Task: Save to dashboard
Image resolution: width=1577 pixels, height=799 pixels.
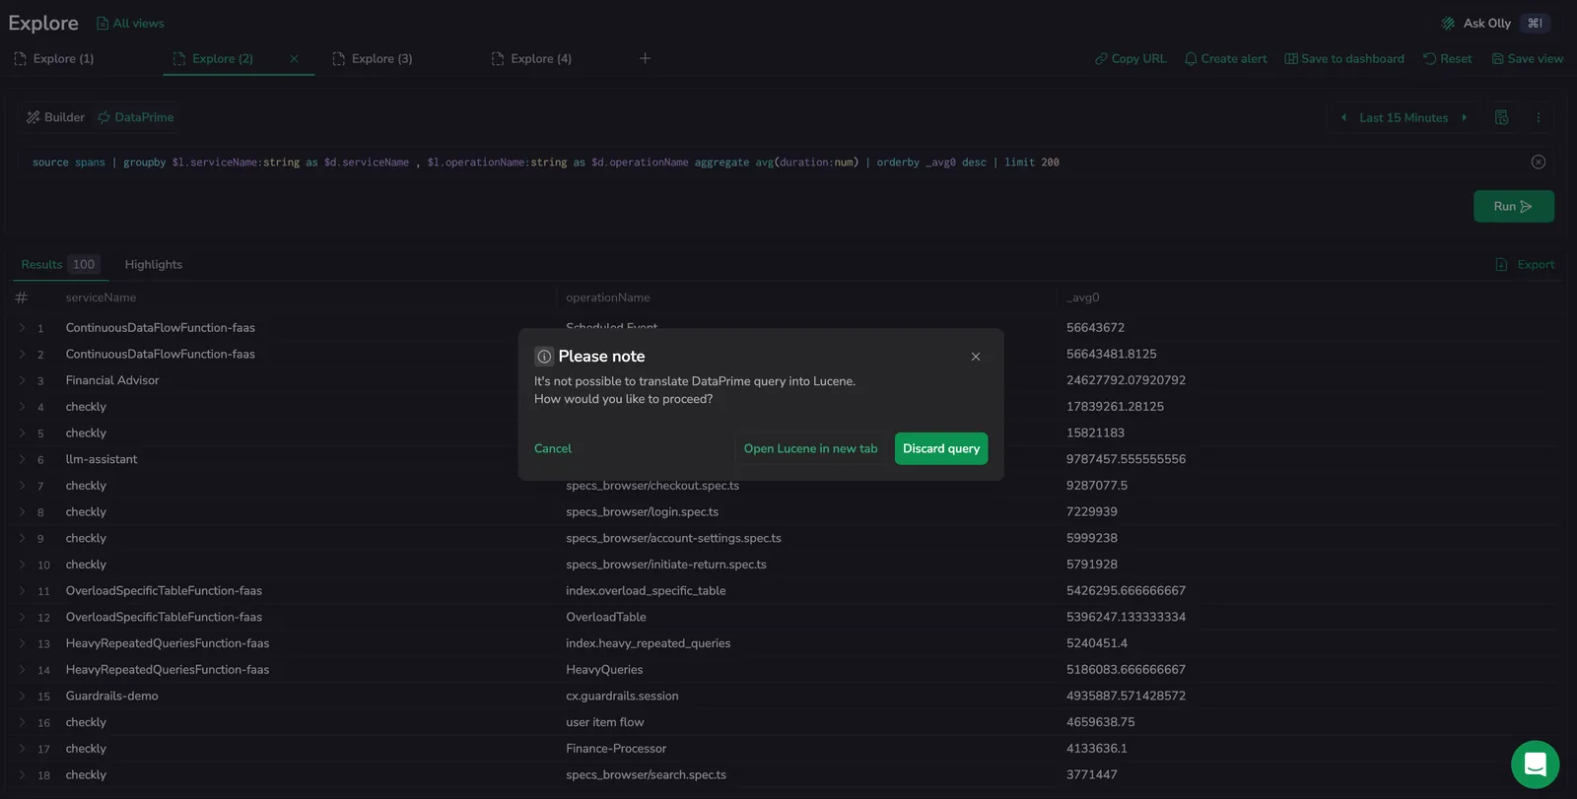Action: coord(1344,59)
